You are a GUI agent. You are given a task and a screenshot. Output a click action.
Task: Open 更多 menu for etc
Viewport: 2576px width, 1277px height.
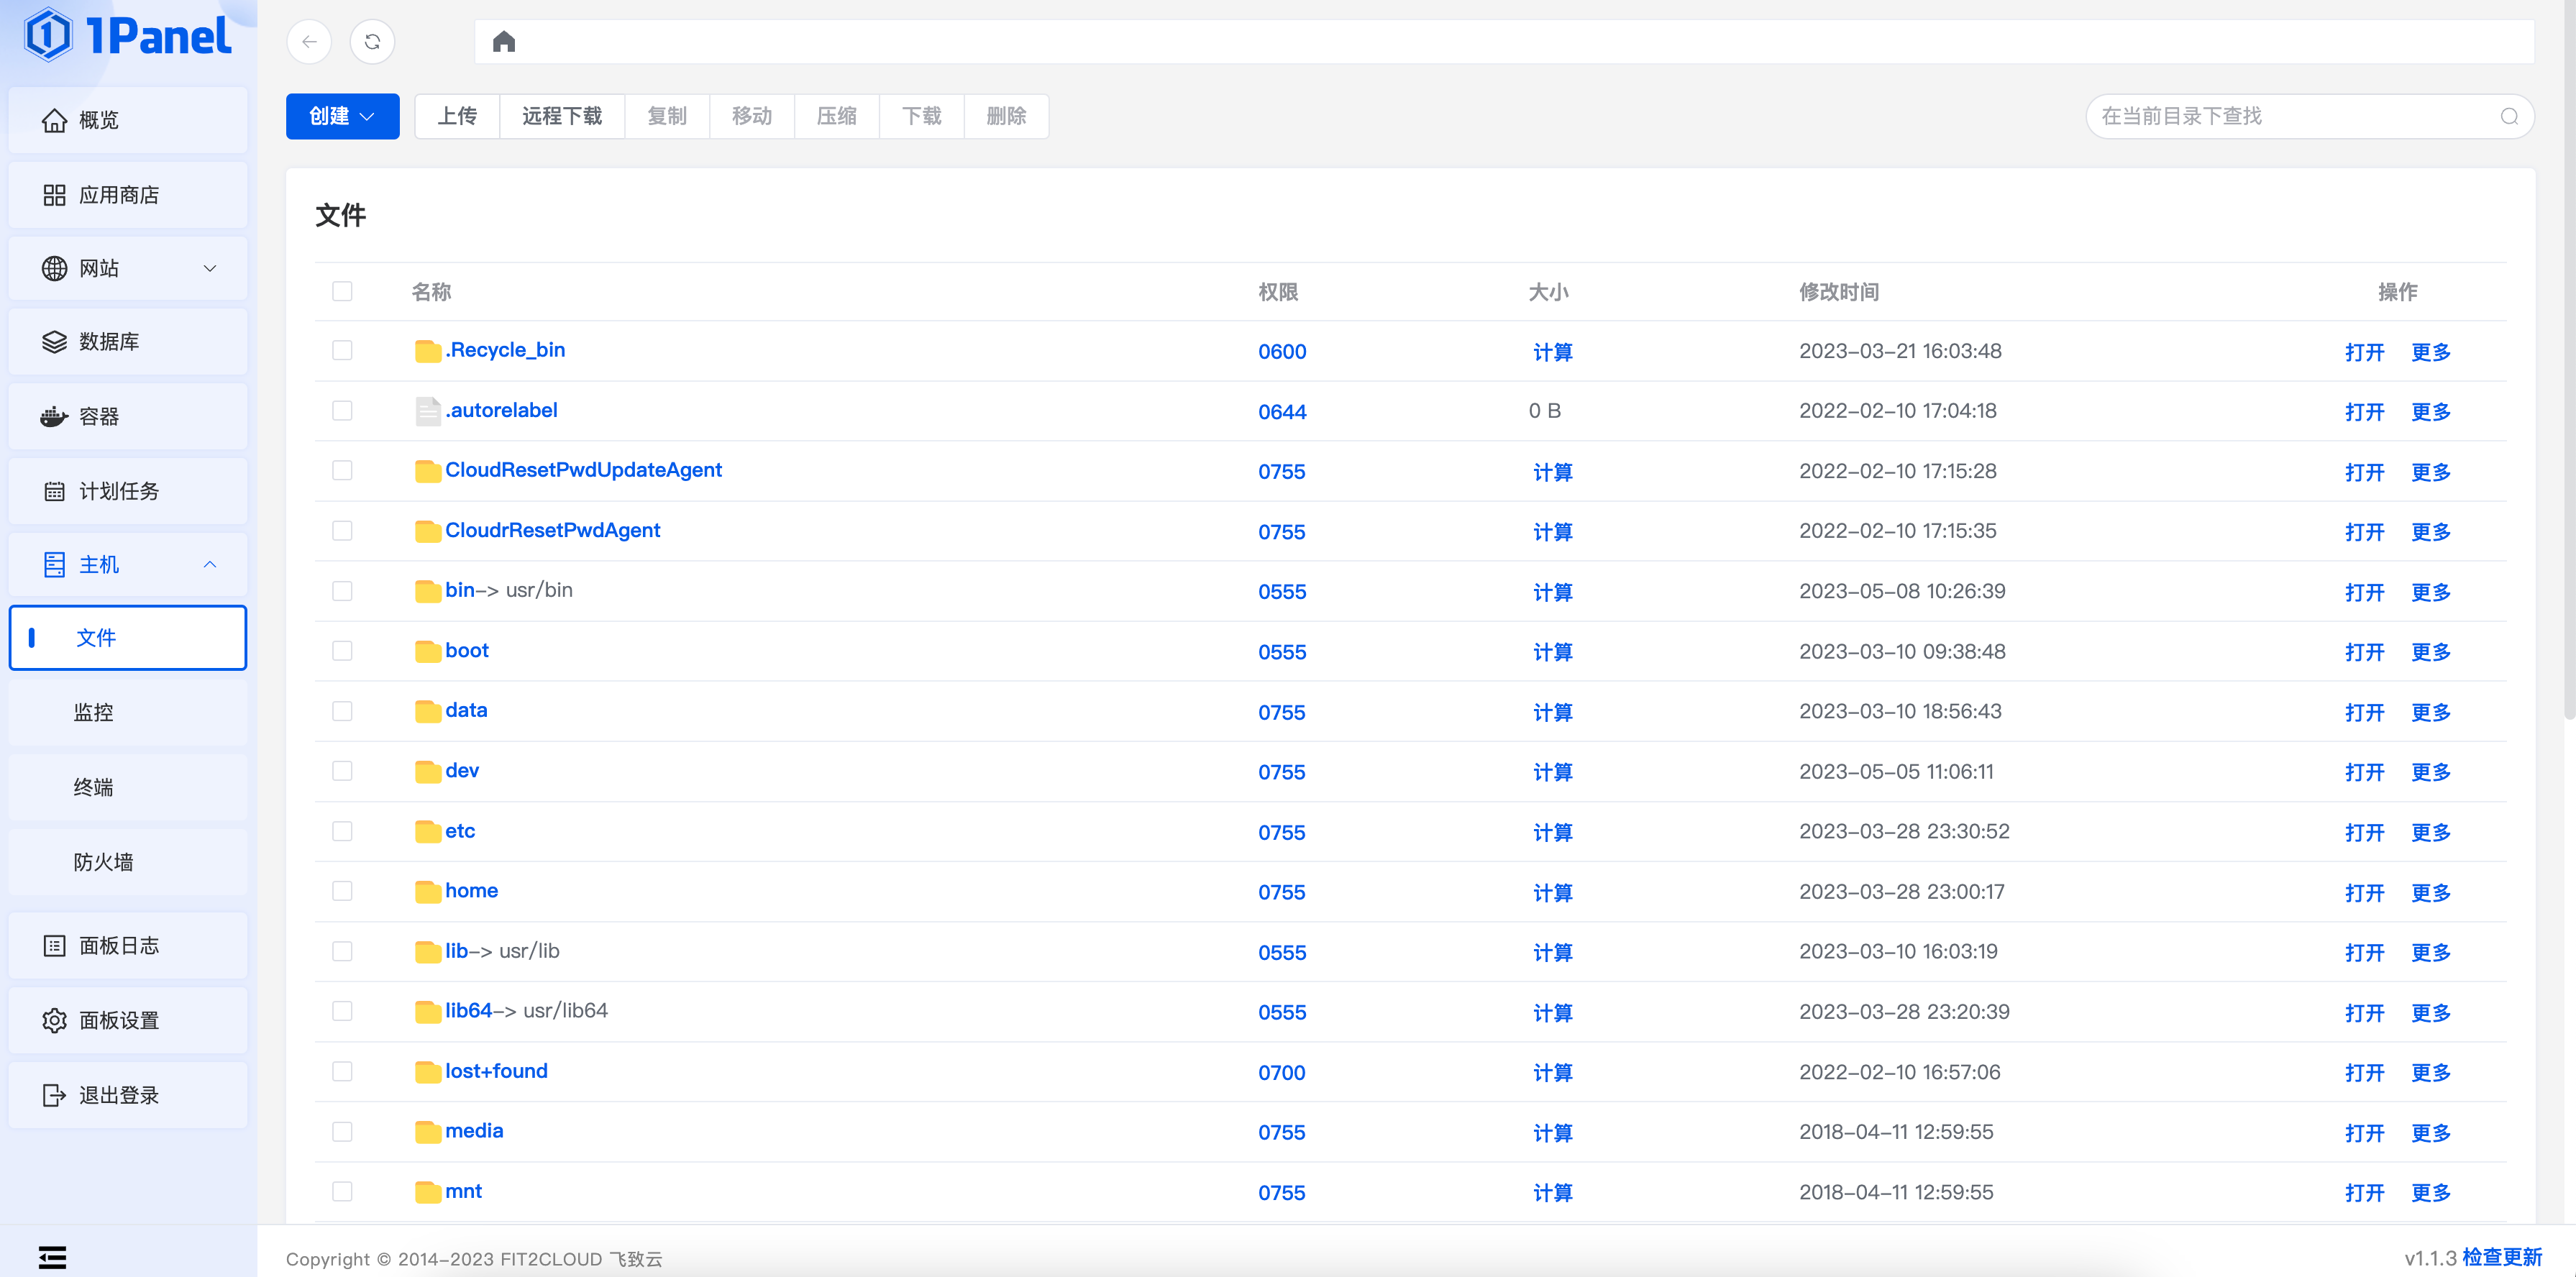(x=2430, y=832)
